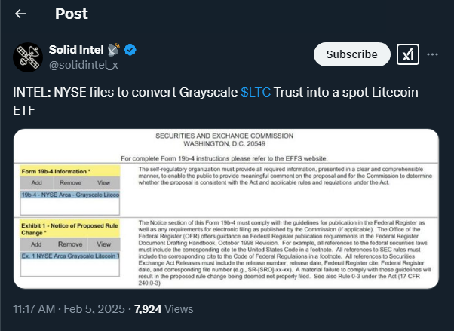Click View under Exhibit 1 Notice section
This screenshot has width=454, height=331.
(104, 244)
